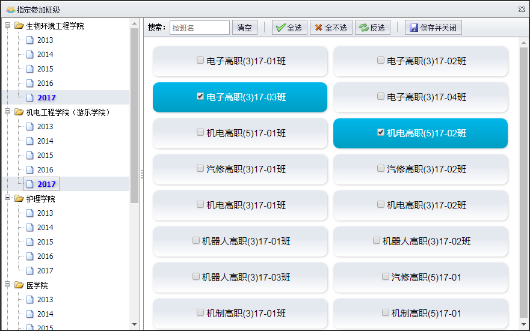
Task: Check the 机电高职(3)17-01班 checkbox
Action: pos(200,204)
